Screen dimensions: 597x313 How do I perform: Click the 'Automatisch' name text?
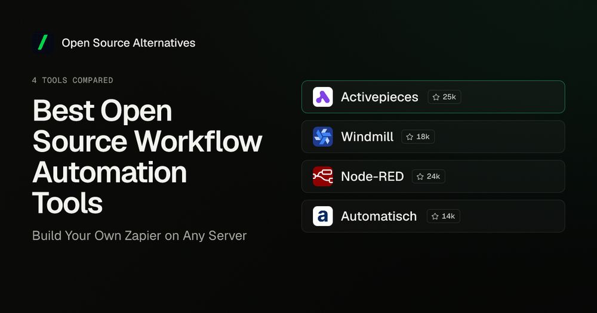[379, 216]
